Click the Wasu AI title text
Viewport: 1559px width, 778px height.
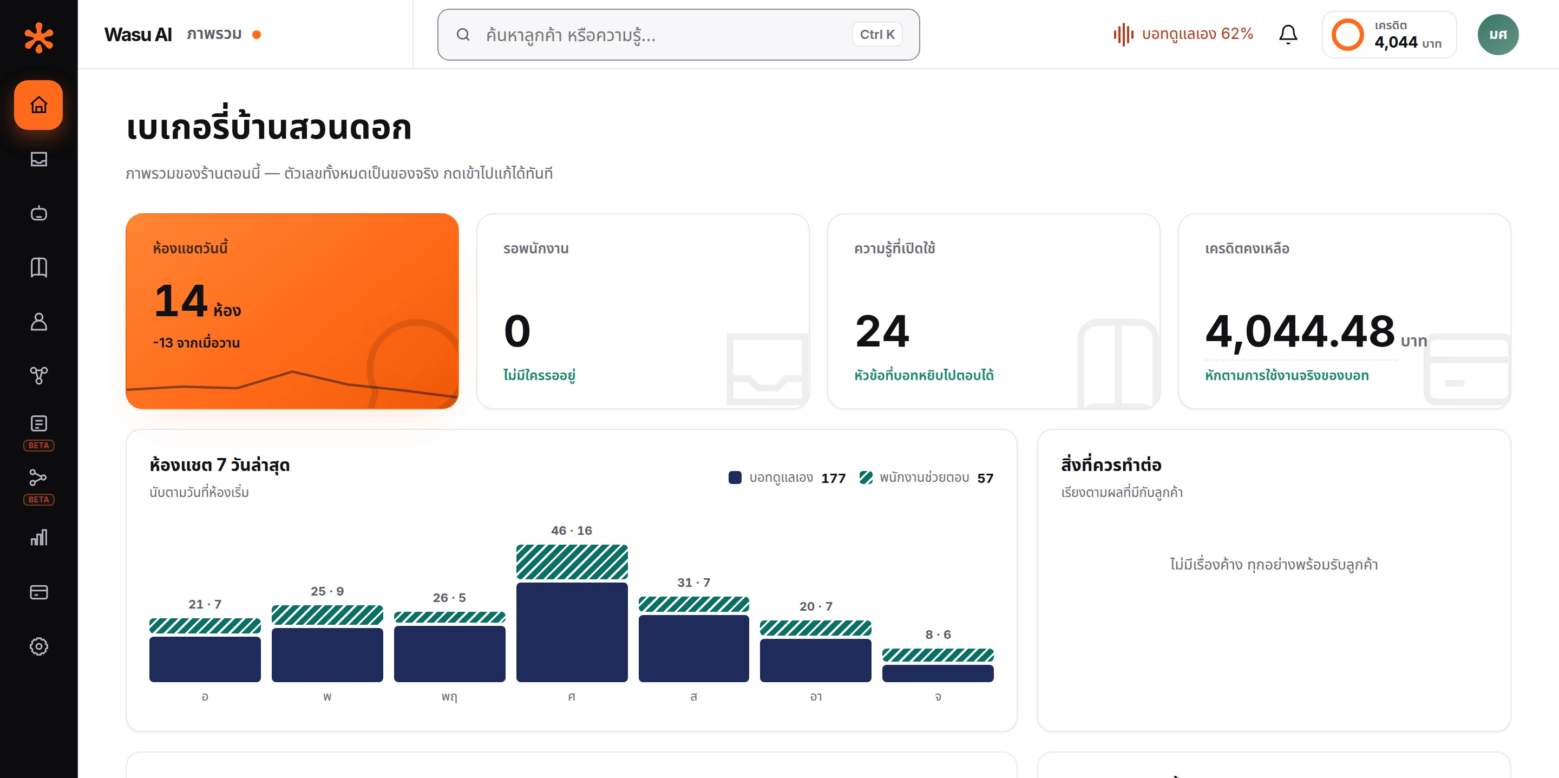(x=138, y=35)
